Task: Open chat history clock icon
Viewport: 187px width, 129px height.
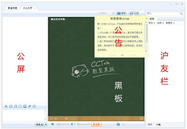Action: point(34,106)
